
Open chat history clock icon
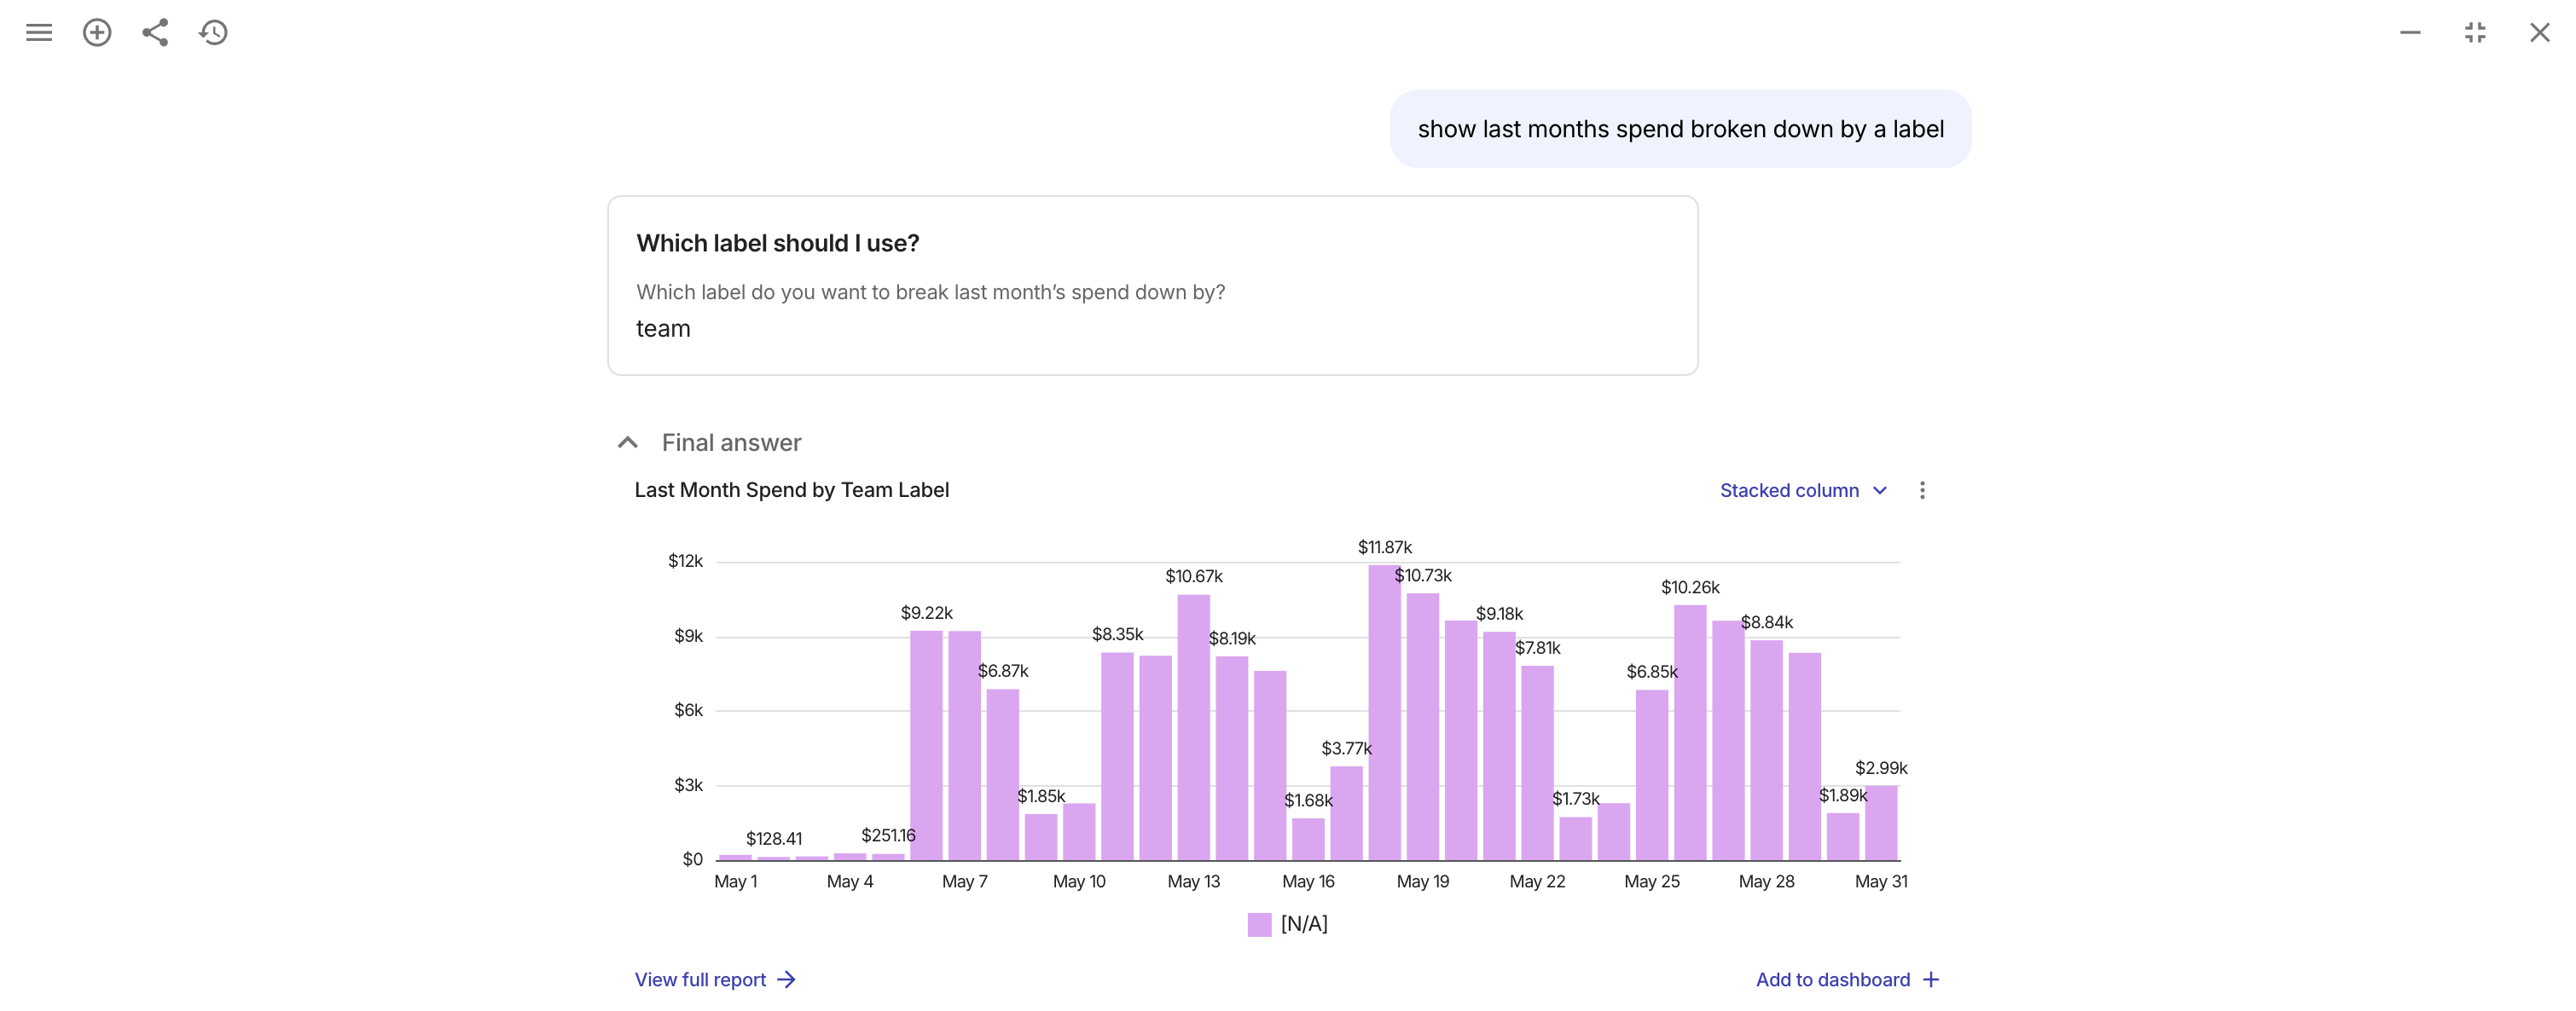pos(213,33)
